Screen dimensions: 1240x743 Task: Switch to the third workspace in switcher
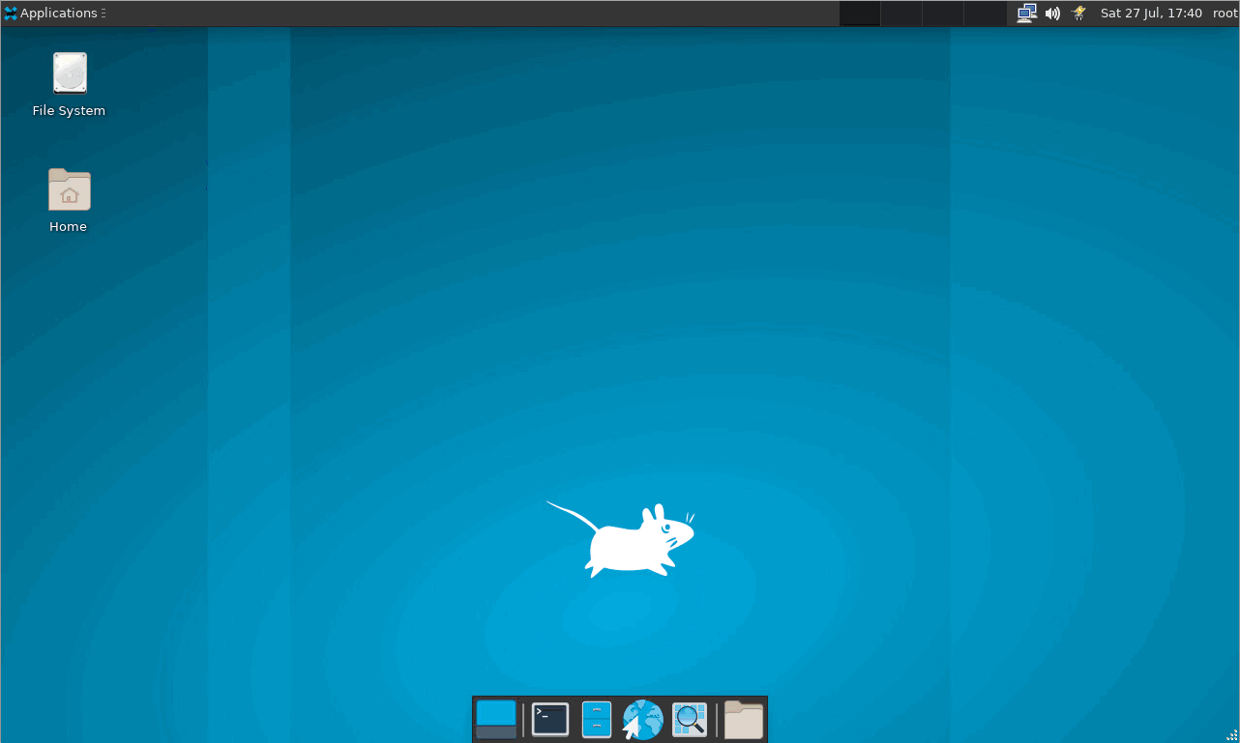(x=943, y=14)
